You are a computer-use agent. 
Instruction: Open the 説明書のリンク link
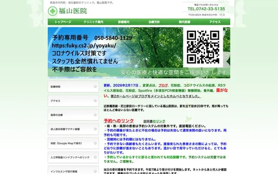point(154,121)
